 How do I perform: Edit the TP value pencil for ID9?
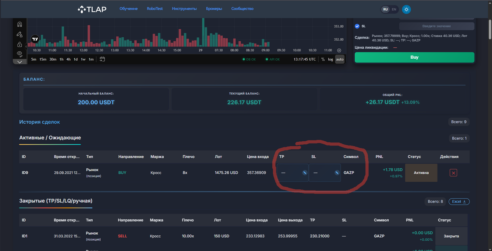(305, 173)
